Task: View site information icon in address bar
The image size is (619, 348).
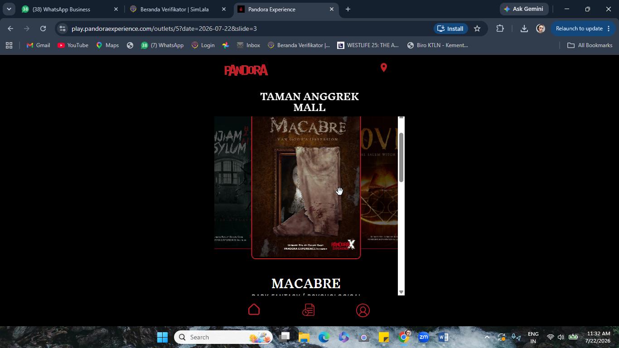Action: coord(63,29)
